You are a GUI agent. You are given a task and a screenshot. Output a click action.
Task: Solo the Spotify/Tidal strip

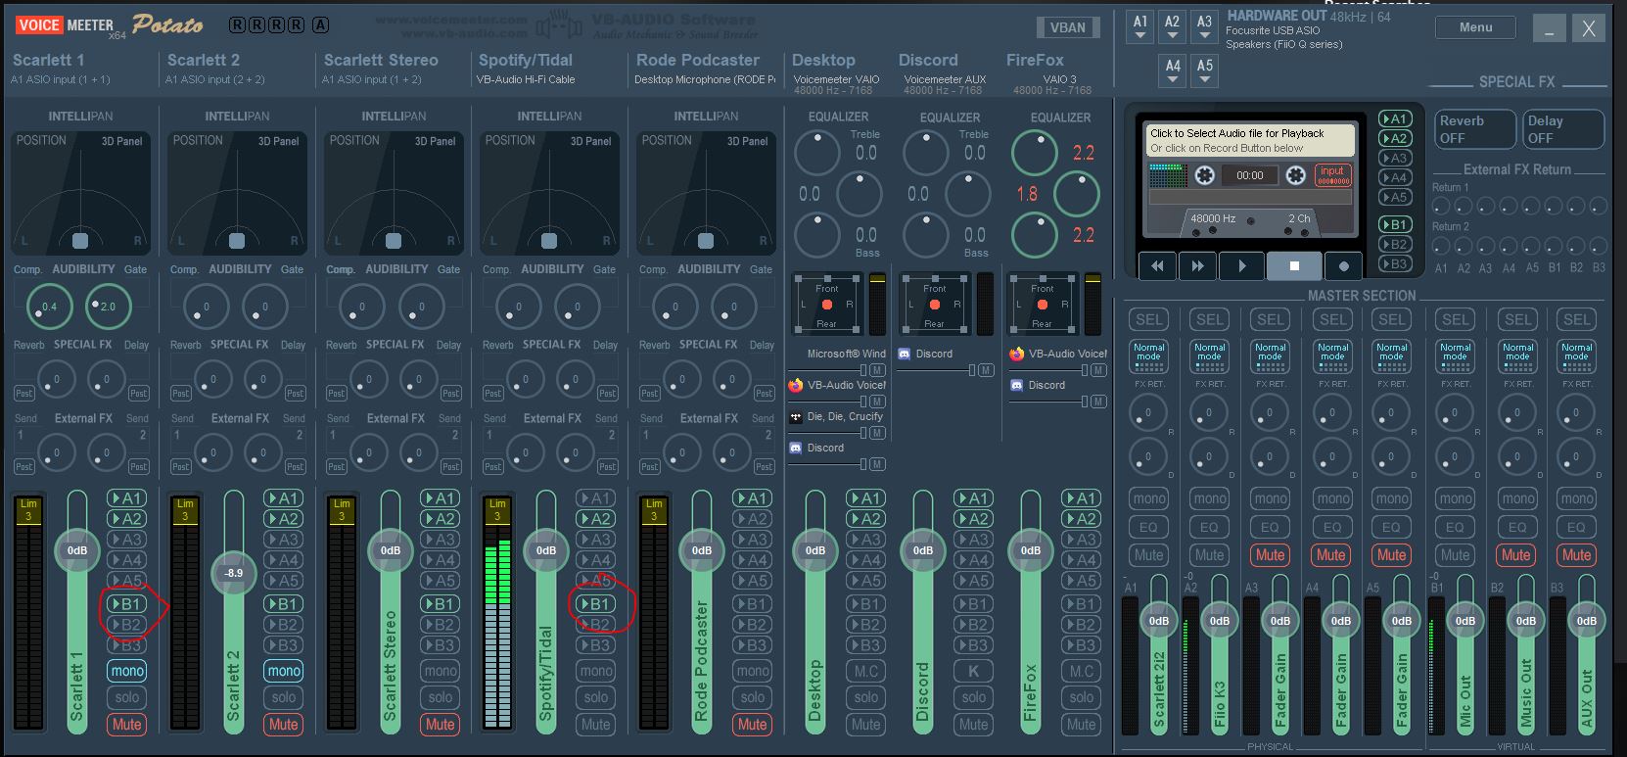coord(596,697)
